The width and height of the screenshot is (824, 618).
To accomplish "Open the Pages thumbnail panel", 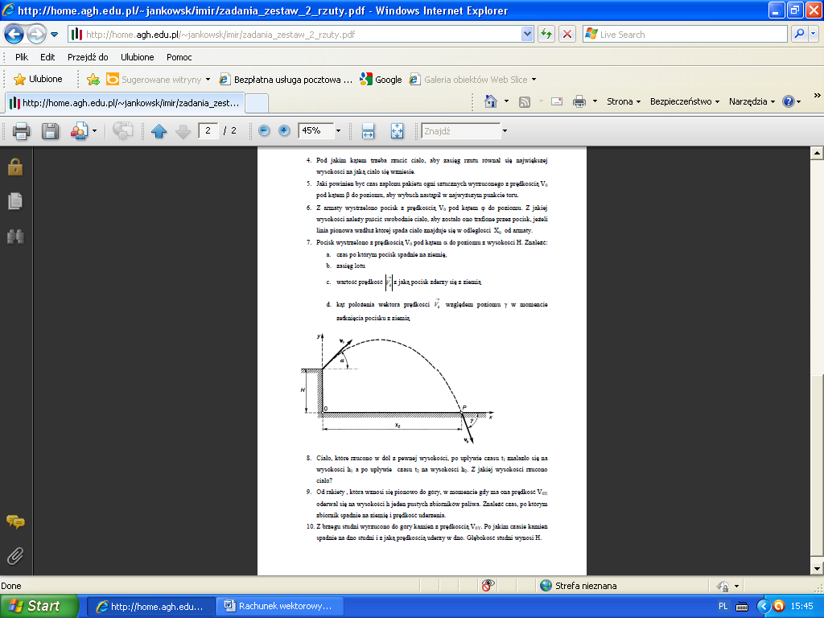I will point(14,201).
